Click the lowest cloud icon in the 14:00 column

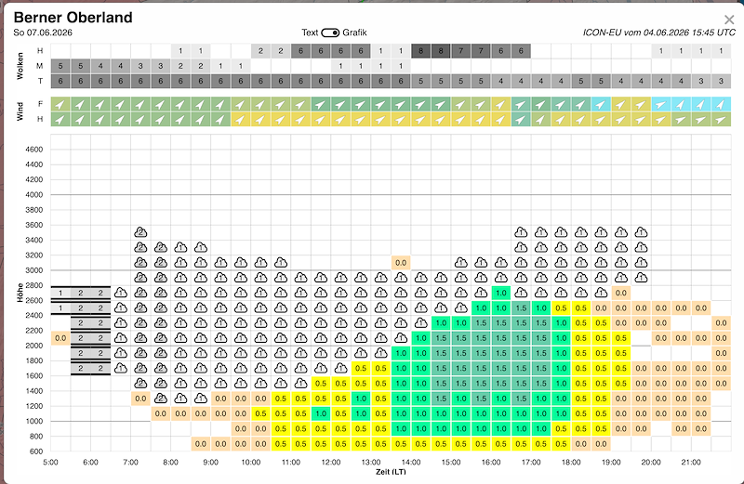click(x=421, y=323)
